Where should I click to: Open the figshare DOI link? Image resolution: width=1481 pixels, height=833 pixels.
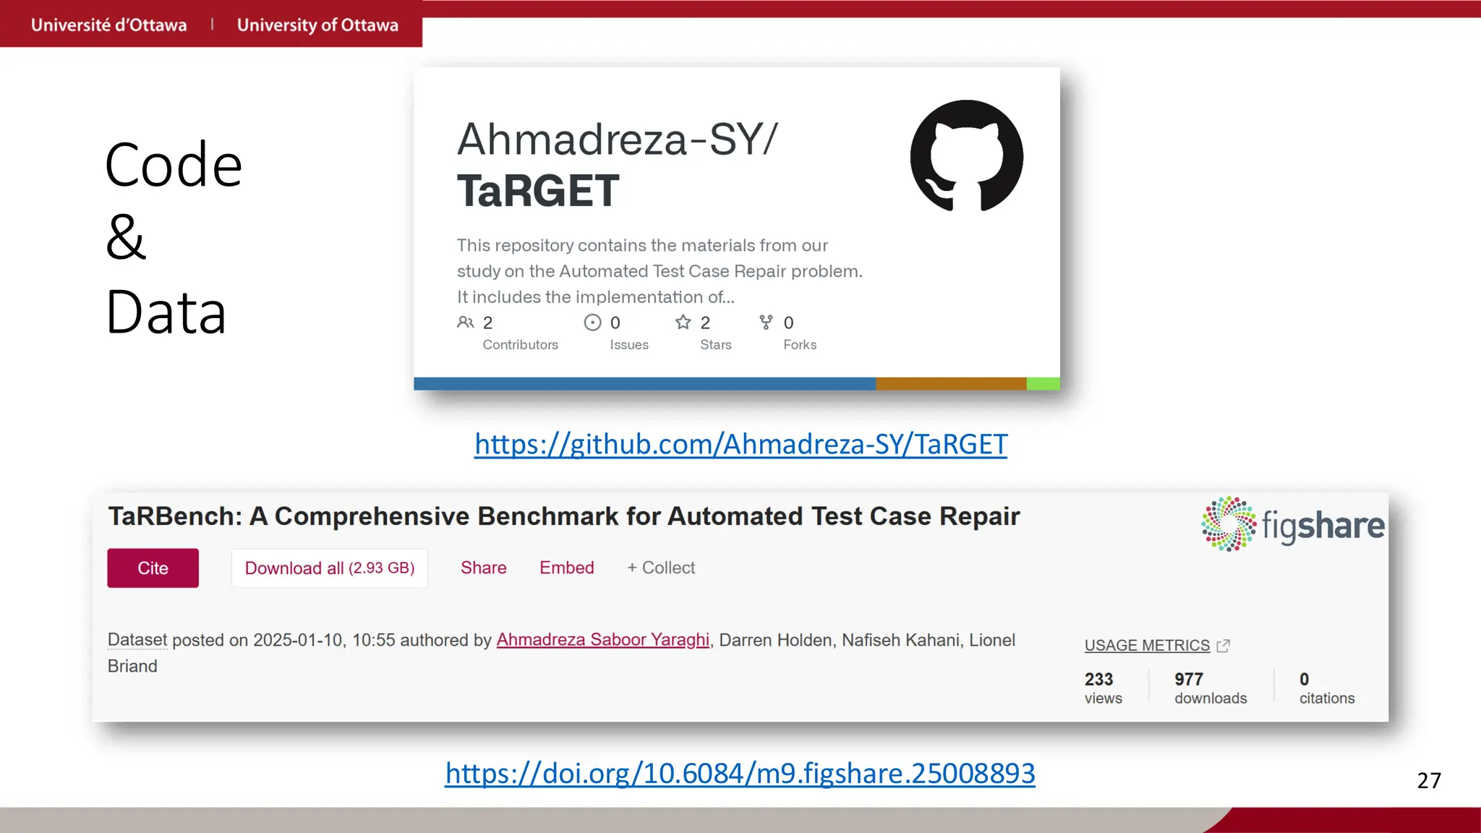pos(740,773)
